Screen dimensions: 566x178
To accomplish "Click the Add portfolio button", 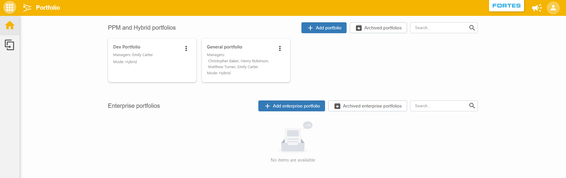I will tap(324, 28).
